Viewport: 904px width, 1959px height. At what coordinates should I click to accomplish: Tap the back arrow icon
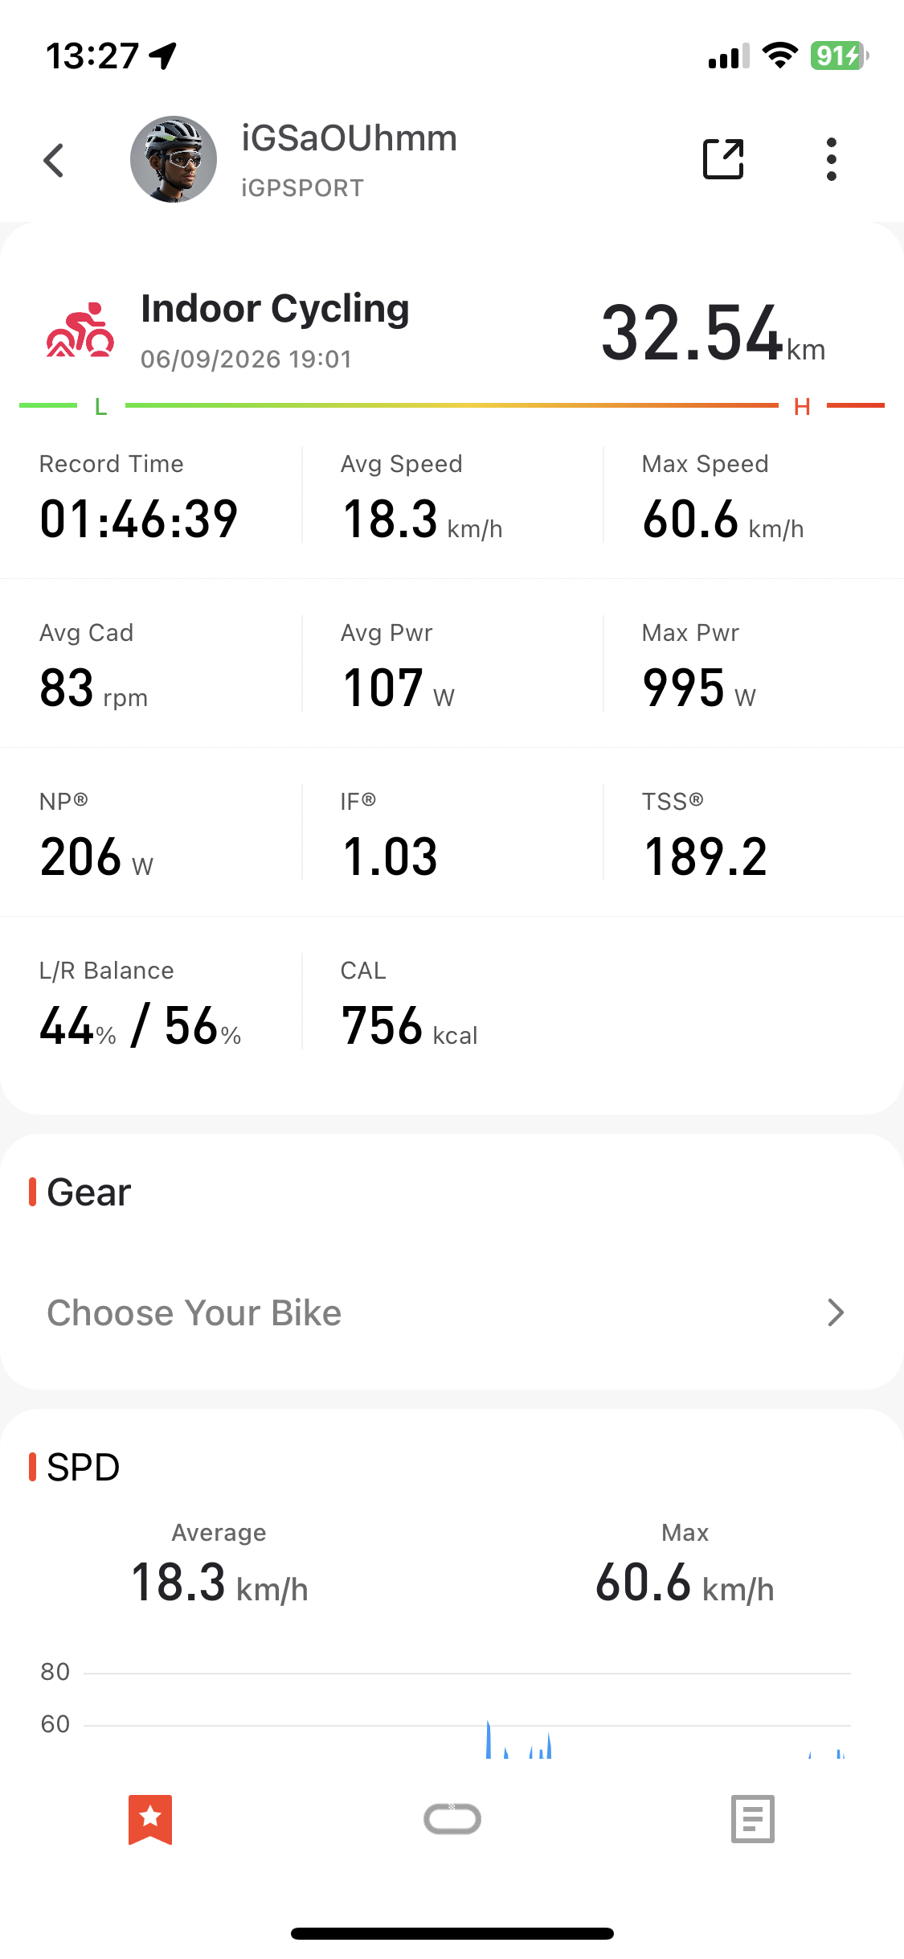pyautogui.click(x=54, y=160)
